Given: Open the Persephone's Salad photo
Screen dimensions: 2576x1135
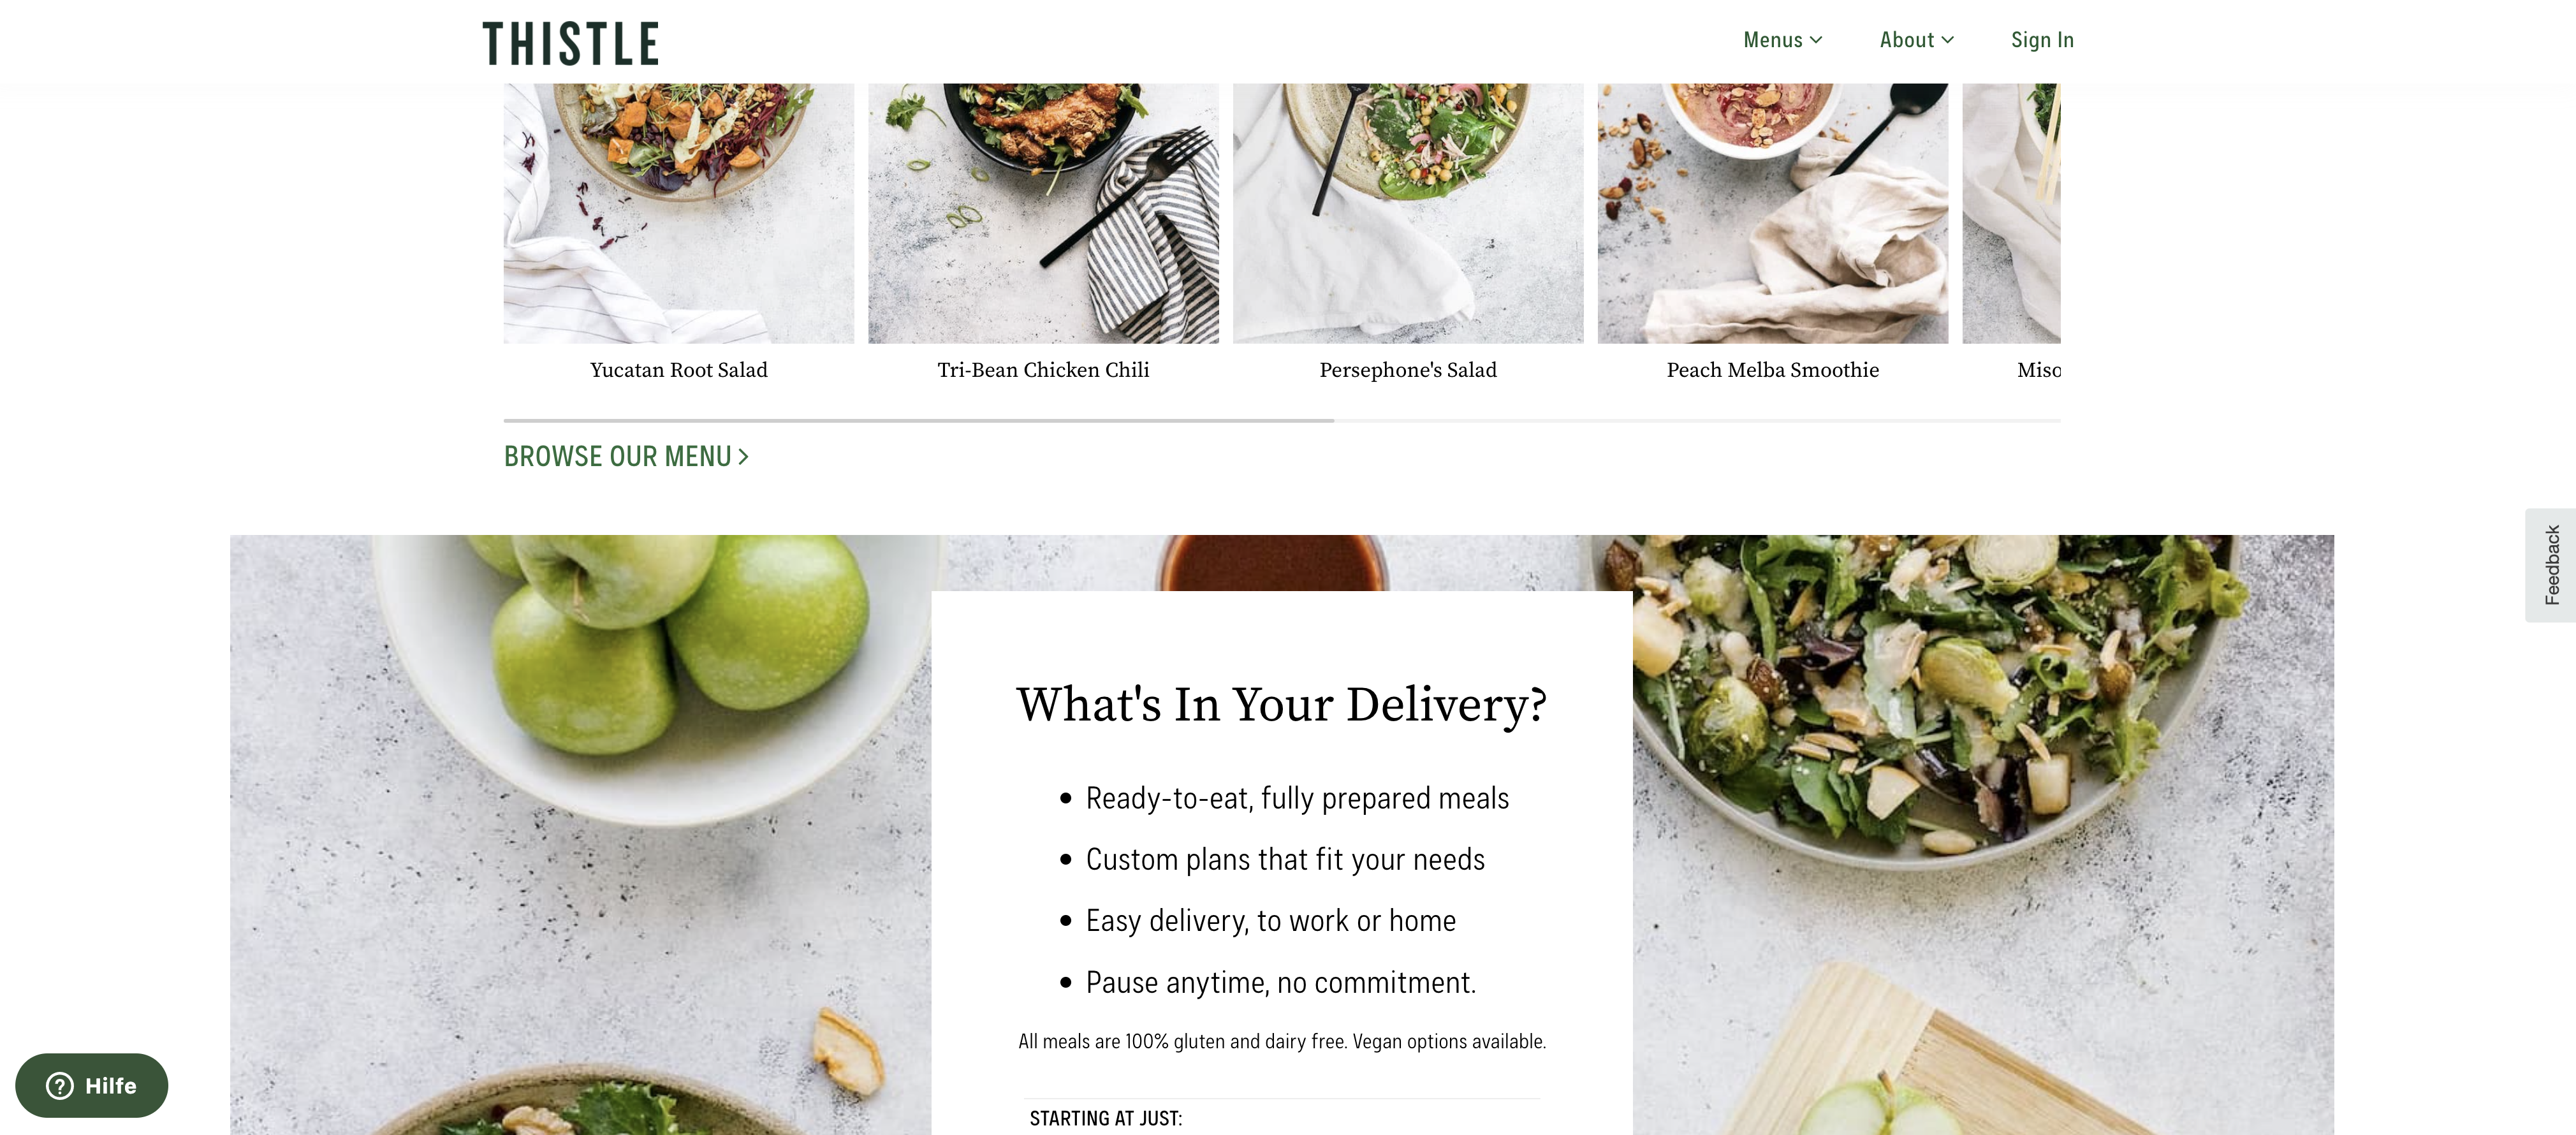Looking at the screenshot, I should tap(1408, 213).
